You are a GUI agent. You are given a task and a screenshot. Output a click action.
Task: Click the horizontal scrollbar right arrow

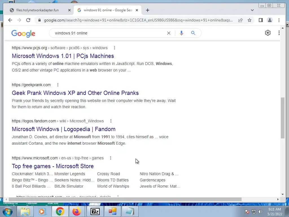coord(278,199)
